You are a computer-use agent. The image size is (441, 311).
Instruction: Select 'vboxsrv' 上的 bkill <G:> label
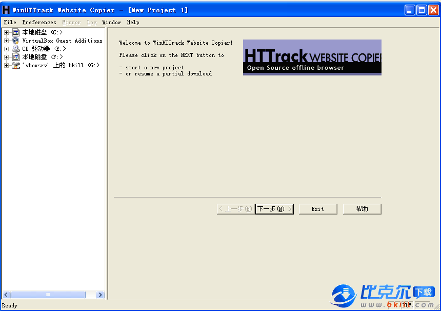point(61,65)
